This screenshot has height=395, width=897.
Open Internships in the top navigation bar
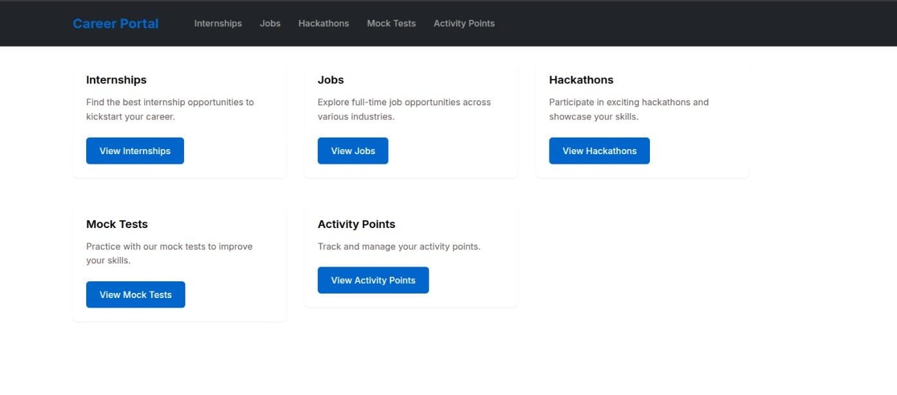click(x=218, y=24)
